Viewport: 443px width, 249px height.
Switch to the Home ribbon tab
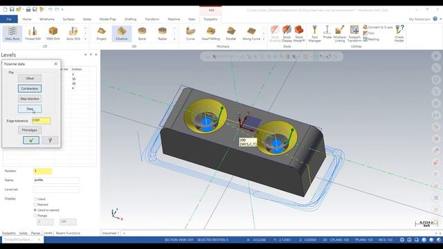pos(27,19)
